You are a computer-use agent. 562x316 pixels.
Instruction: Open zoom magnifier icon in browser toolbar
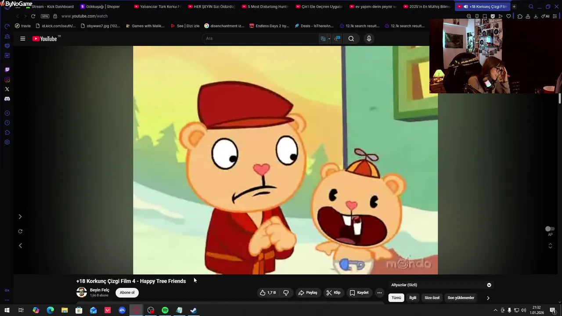coord(469,16)
